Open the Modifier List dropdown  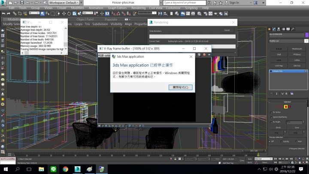288,41
